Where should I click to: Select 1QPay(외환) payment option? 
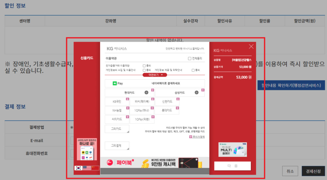(x=142, y=119)
